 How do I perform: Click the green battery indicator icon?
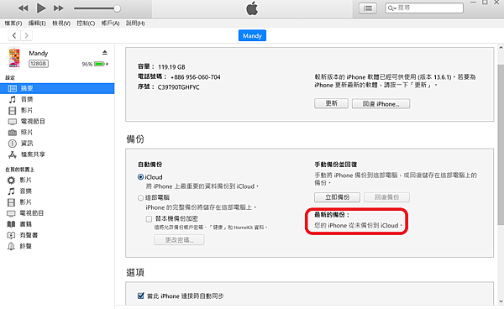(x=99, y=64)
